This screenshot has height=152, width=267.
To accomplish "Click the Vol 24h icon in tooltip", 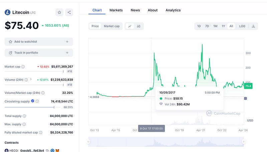I will click(x=161, y=104).
